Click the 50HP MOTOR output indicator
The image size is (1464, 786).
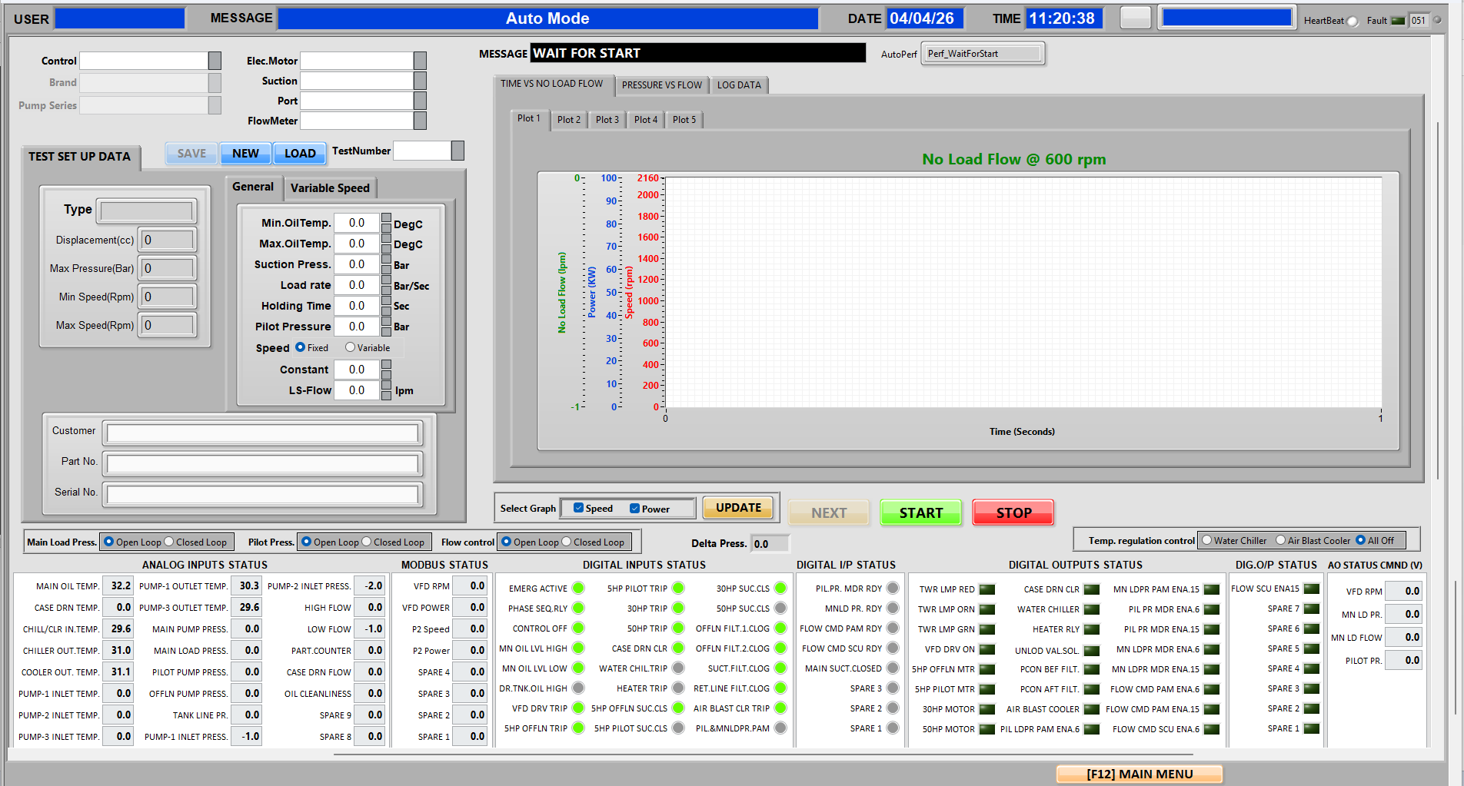point(987,729)
